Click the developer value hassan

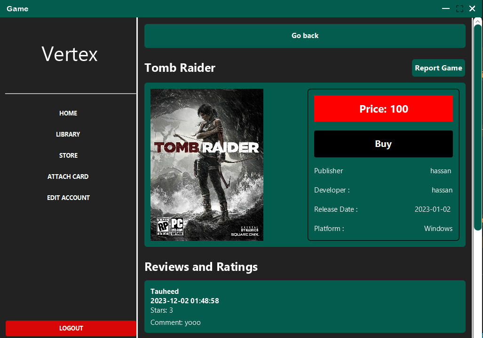click(x=442, y=190)
